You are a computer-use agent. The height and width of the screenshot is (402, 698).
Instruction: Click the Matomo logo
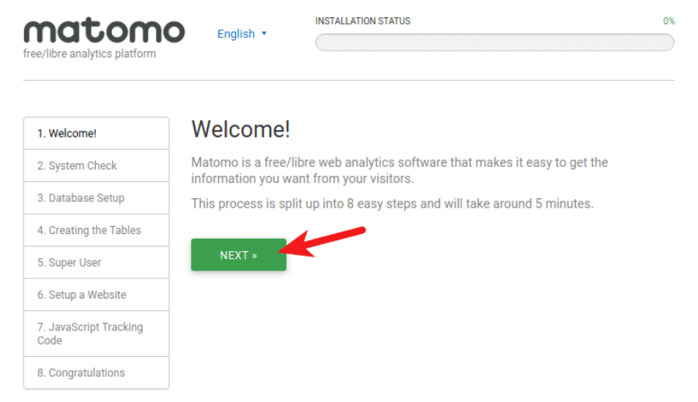coord(104,30)
